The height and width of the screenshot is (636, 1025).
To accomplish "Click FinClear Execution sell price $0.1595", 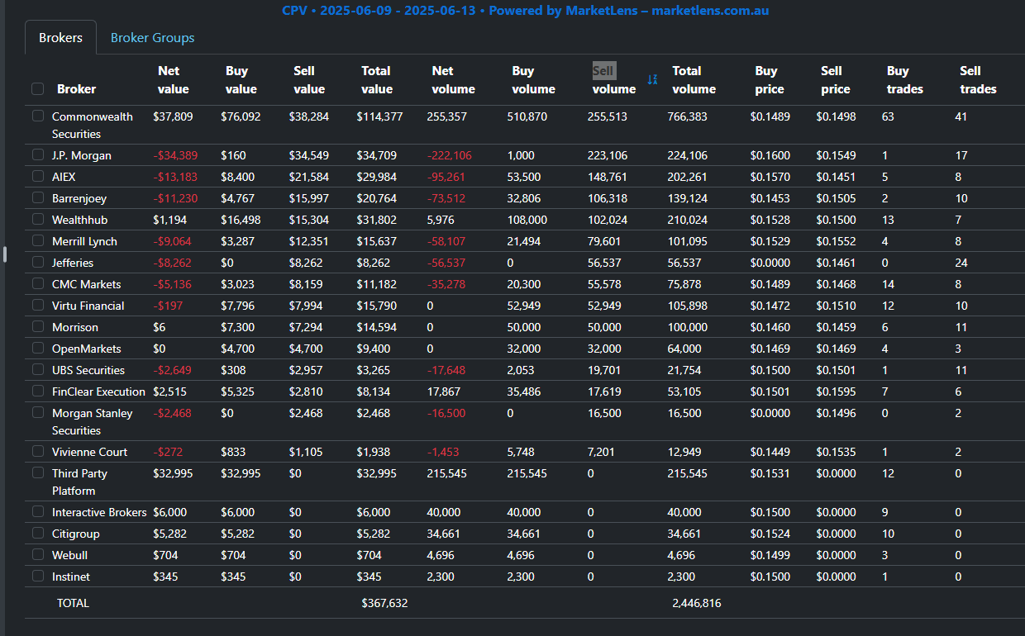I will 836,392.
